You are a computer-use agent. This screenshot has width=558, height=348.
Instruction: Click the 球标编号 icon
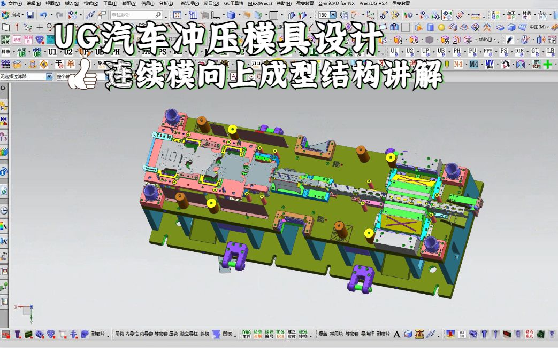pyautogui.click(x=269, y=334)
